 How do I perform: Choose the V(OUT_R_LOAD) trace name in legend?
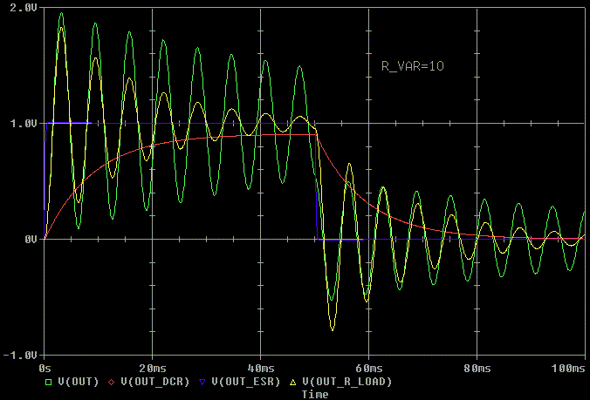(x=346, y=382)
